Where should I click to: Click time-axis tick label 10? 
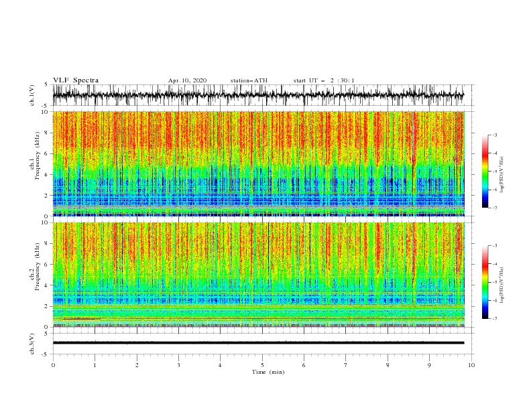[x=471, y=365]
